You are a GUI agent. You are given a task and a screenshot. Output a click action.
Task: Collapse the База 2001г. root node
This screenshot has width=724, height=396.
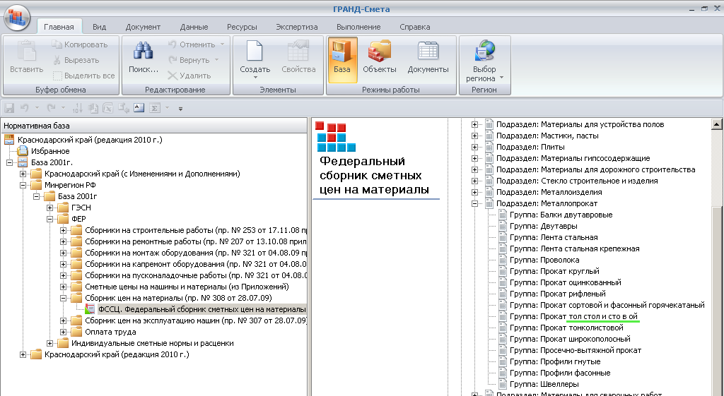pos(9,162)
